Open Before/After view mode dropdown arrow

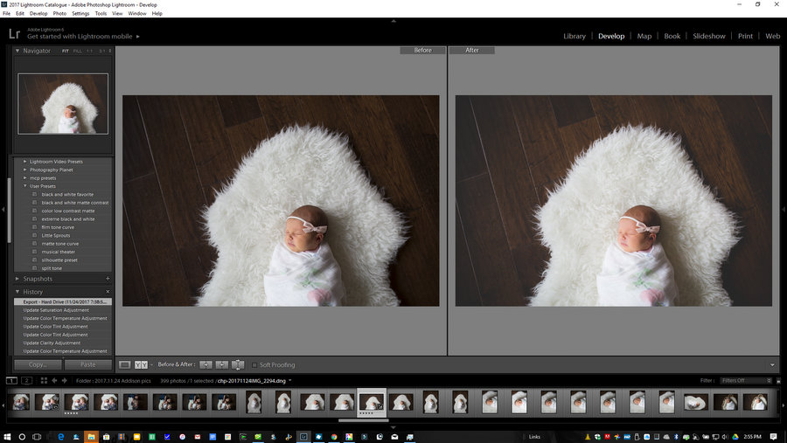(151, 364)
